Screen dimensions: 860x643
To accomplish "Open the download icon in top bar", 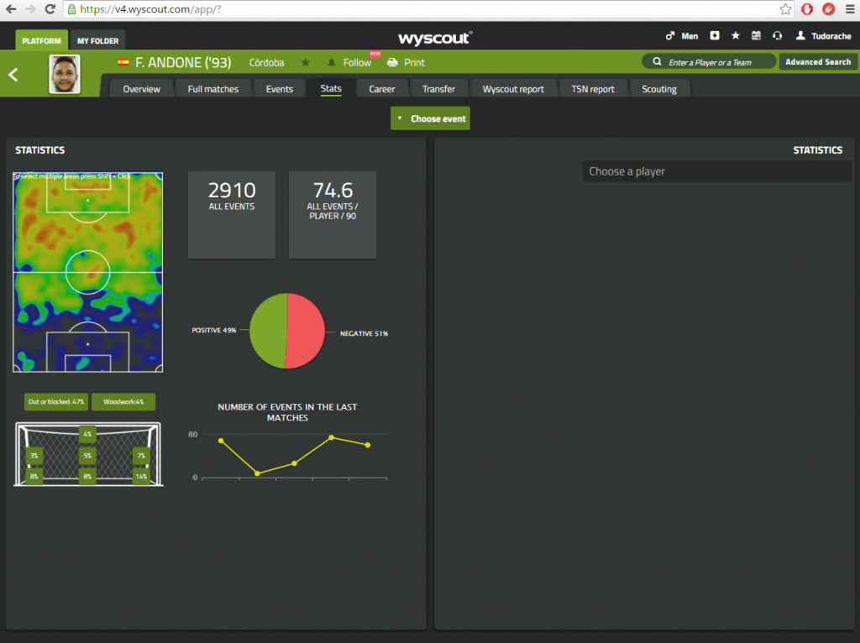I will pyautogui.click(x=715, y=36).
